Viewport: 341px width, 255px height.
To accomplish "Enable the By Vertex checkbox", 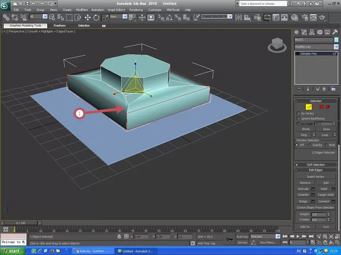I will tap(299, 113).
